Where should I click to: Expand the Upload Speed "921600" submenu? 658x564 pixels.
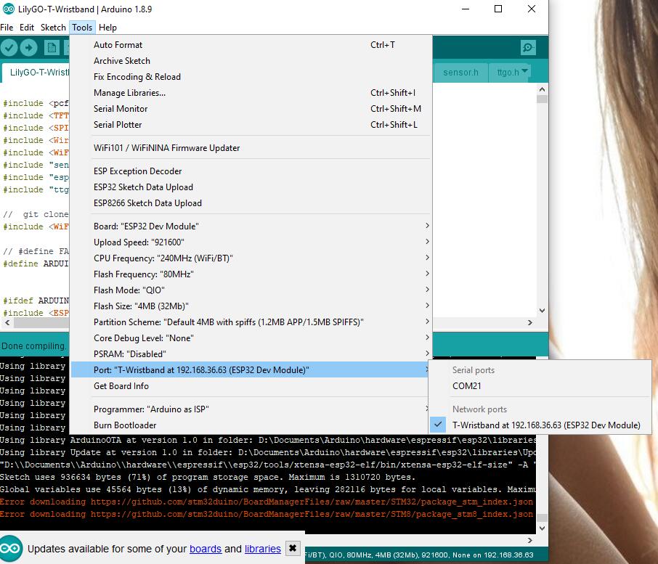point(251,242)
